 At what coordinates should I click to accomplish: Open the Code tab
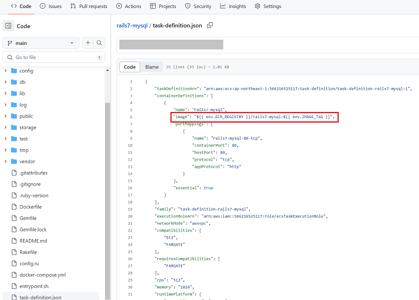tap(21, 6)
